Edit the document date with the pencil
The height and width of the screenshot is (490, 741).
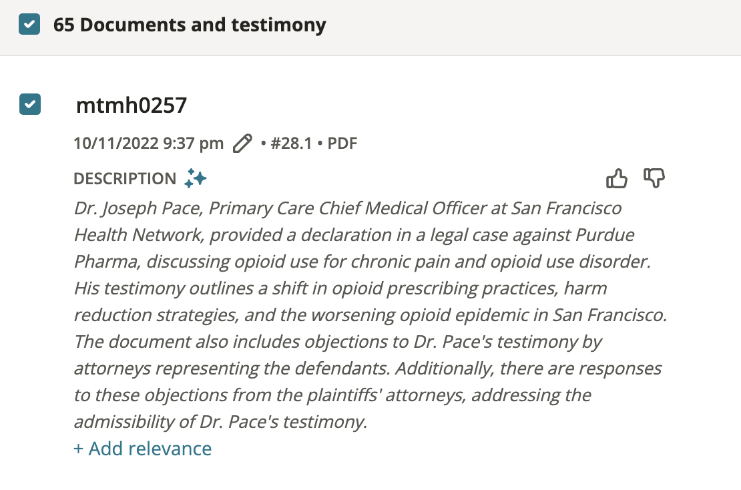[242, 143]
